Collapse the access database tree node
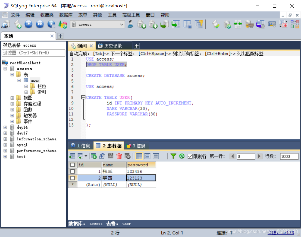301x237 pixels. pos(5,69)
